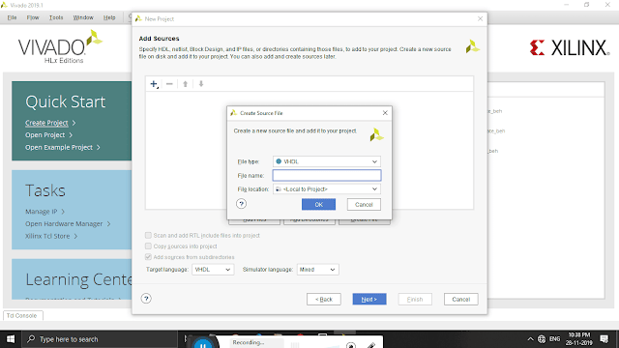The image size is (619, 348).
Task: Click the remove source minus icon
Action: (169, 84)
